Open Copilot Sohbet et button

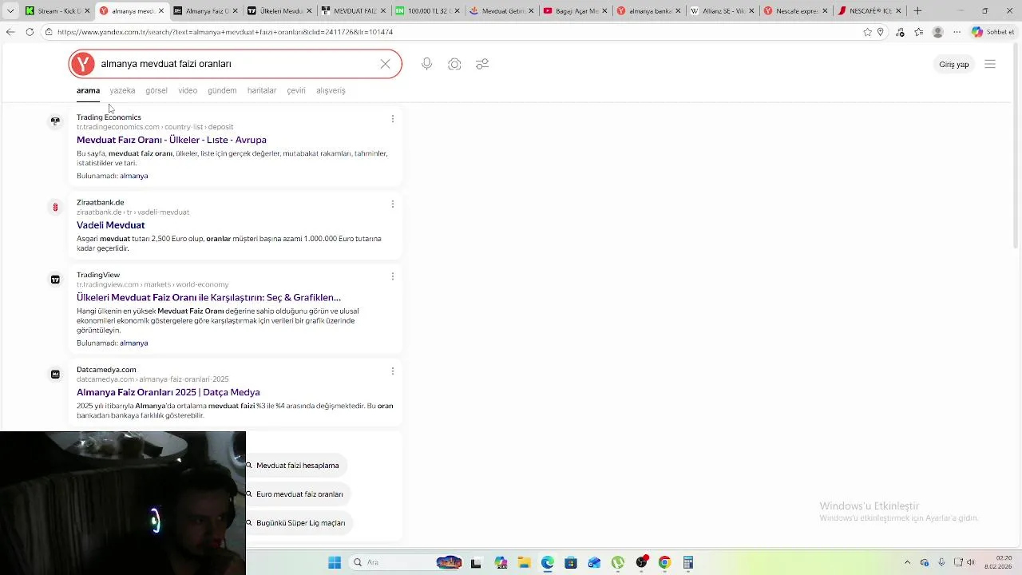tap(992, 32)
